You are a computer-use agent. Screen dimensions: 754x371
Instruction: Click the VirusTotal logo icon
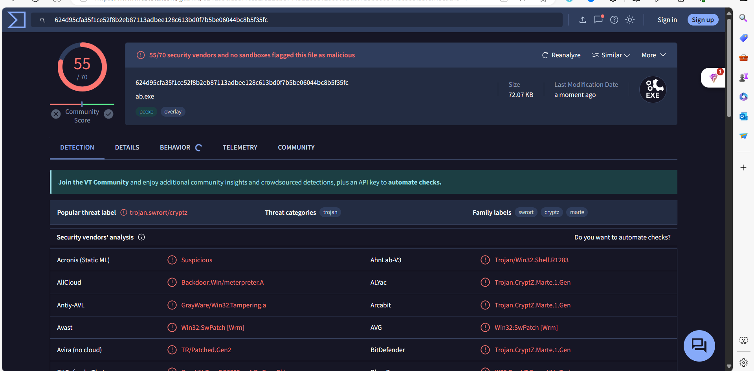click(x=17, y=20)
